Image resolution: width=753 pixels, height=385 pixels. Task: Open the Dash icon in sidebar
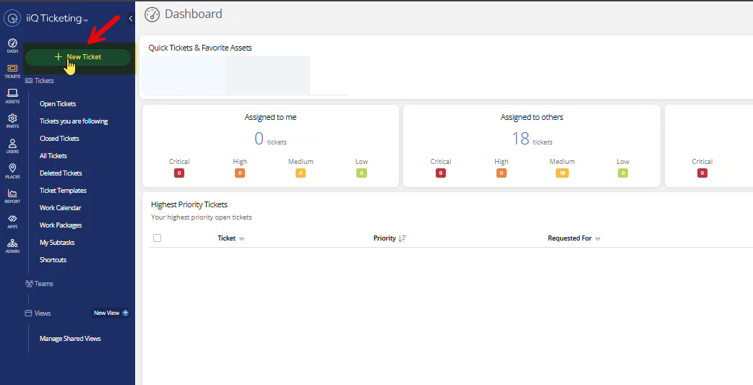[12, 45]
